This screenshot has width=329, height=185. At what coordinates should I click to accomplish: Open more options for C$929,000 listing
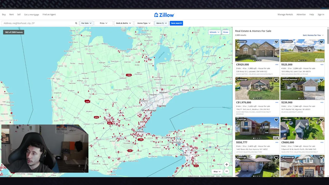(x=277, y=64)
